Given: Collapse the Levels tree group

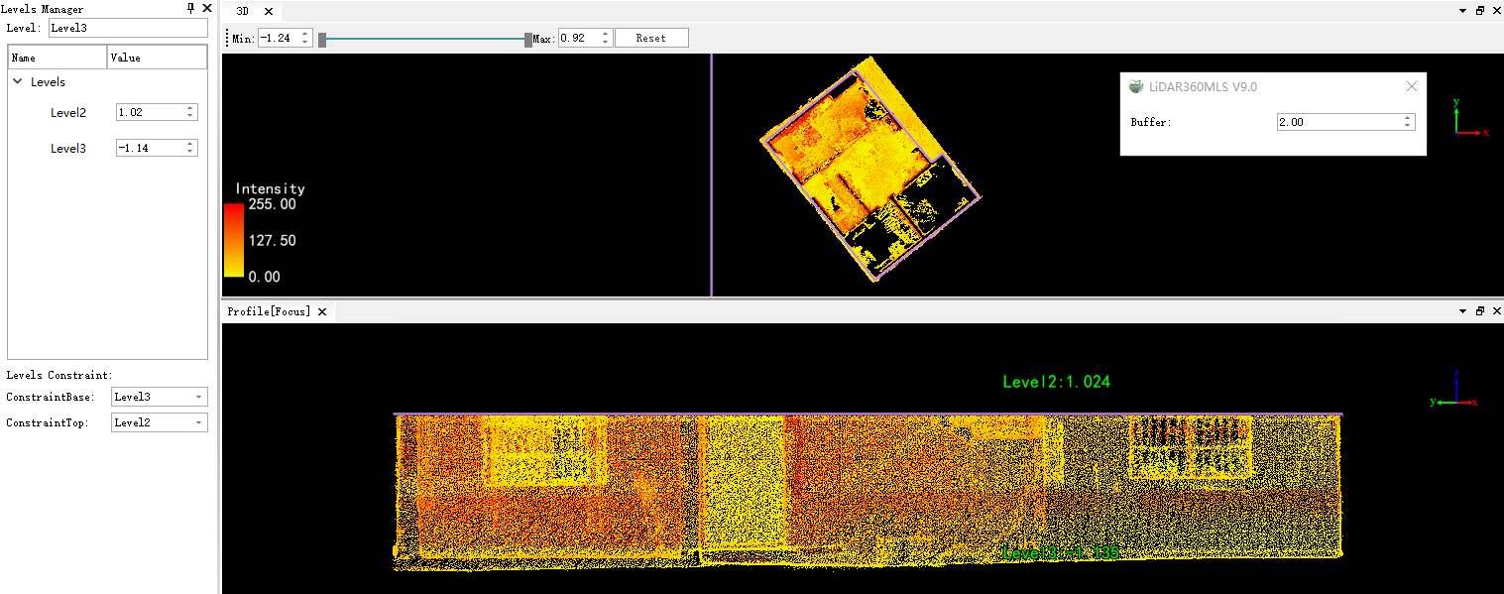Looking at the screenshot, I should click(x=17, y=82).
